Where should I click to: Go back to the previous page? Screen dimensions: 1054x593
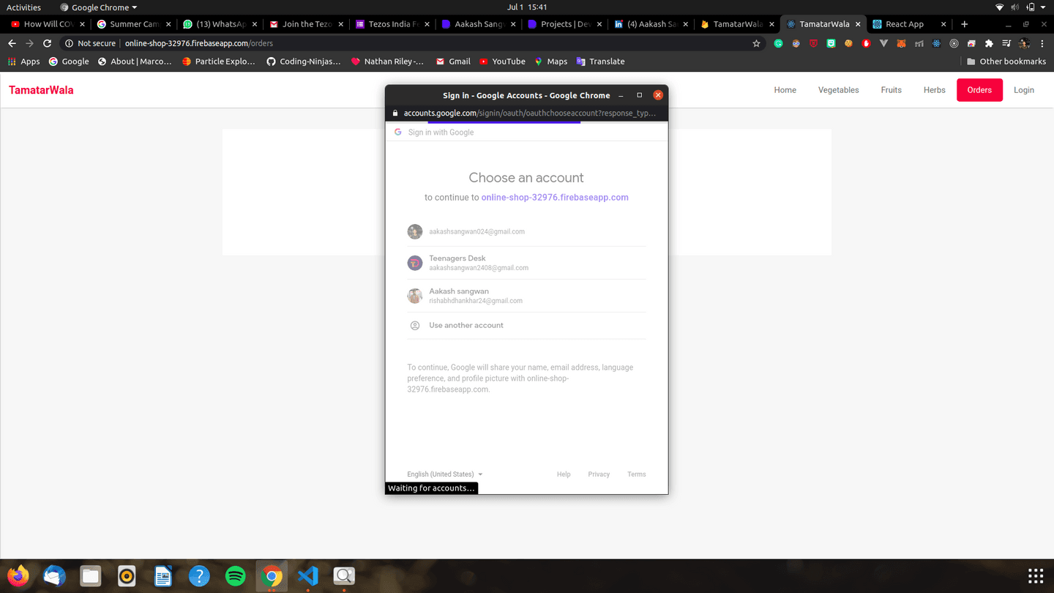pyautogui.click(x=12, y=43)
